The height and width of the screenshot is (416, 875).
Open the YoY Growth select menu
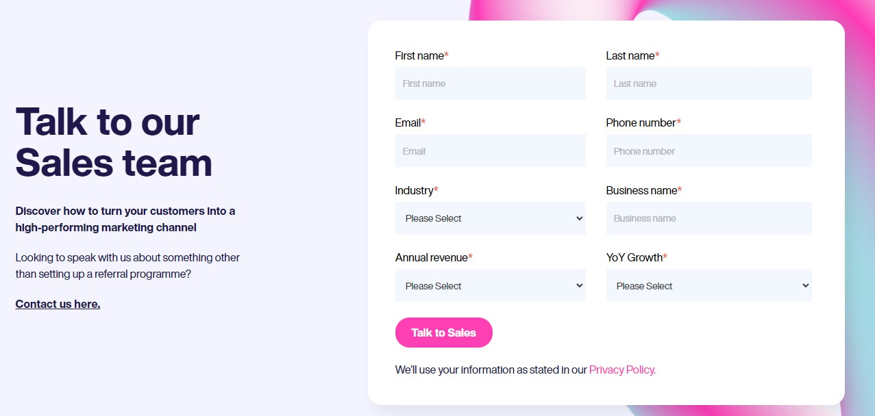(708, 285)
